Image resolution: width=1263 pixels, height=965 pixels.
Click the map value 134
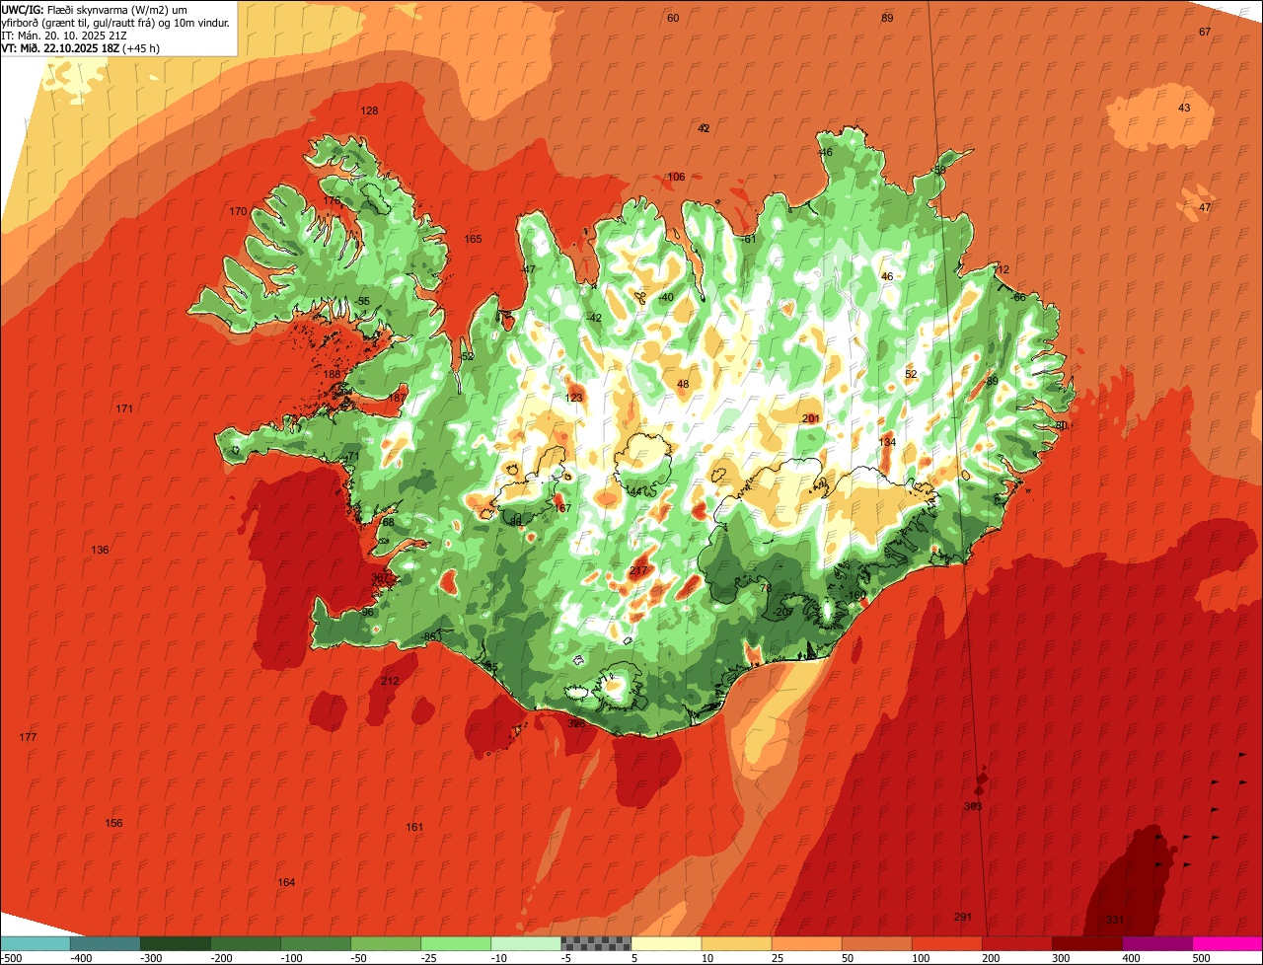(x=887, y=442)
